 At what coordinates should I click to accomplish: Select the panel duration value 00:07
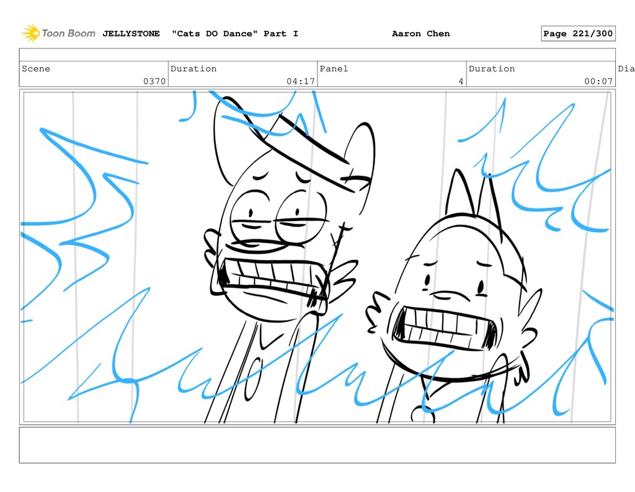click(598, 81)
